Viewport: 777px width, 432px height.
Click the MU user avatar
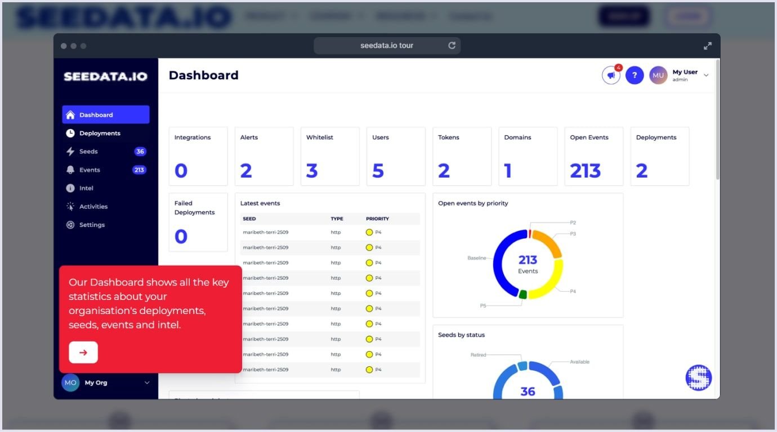point(658,75)
